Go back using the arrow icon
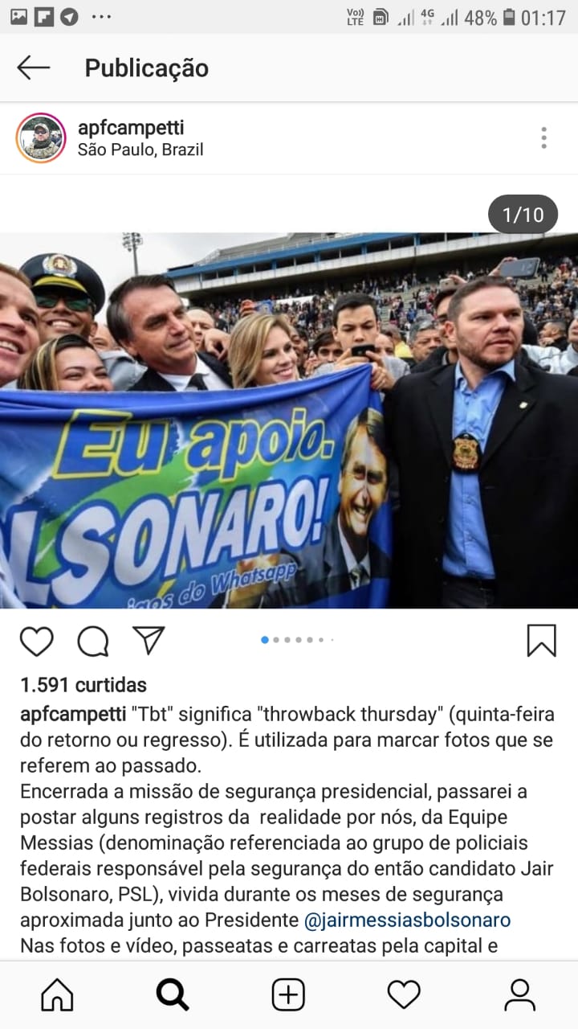The image size is (578, 1029). click(x=34, y=68)
